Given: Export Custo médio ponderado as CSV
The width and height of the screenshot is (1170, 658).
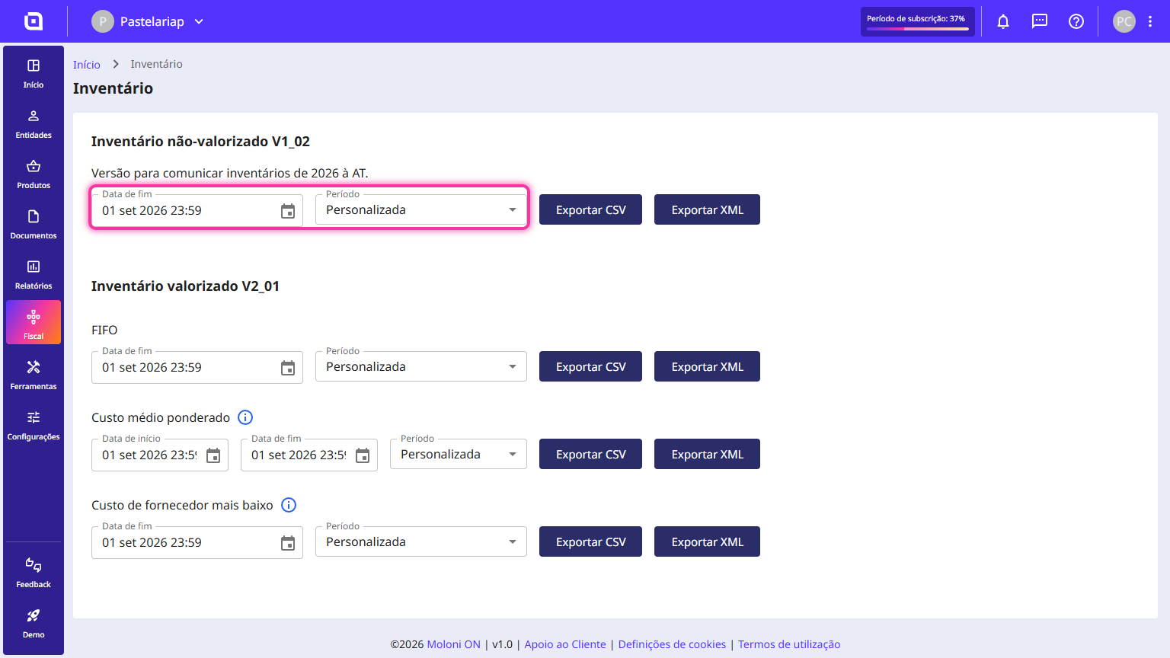Looking at the screenshot, I should tap(590, 454).
